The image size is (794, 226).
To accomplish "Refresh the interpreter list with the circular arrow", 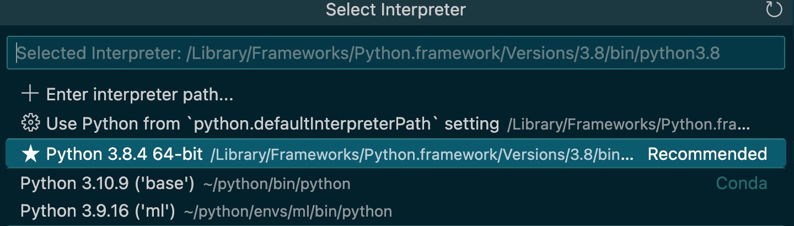I will point(774,9).
